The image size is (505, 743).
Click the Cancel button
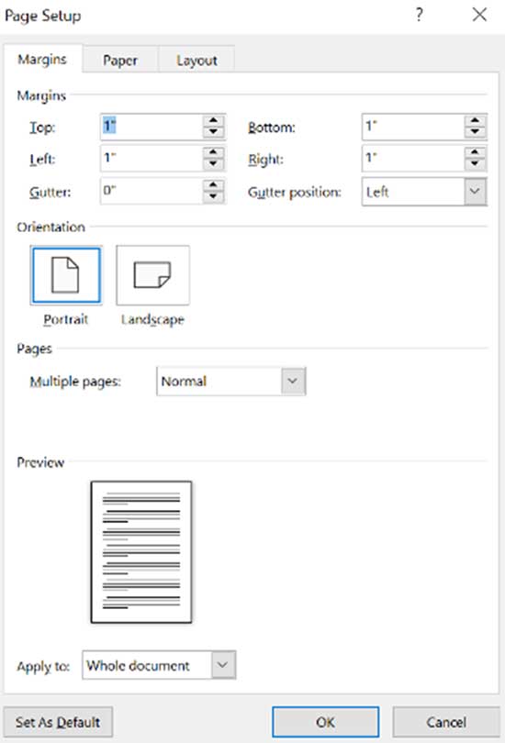coord(446,722)
